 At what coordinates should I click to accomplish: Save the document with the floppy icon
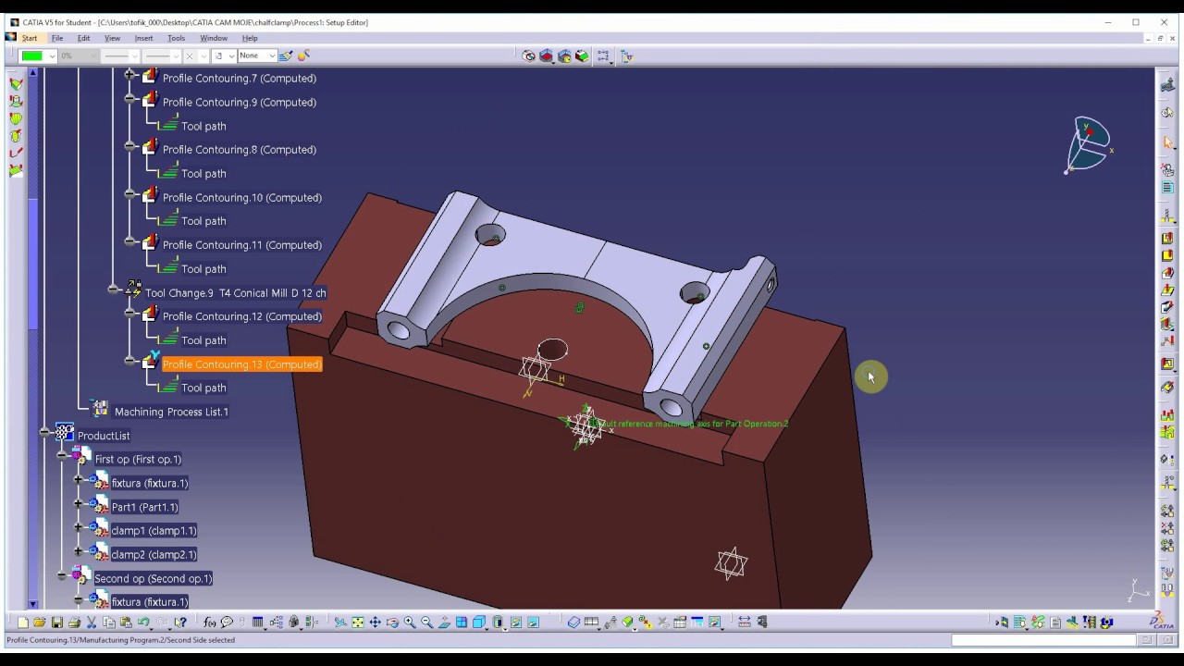point(57,623)
